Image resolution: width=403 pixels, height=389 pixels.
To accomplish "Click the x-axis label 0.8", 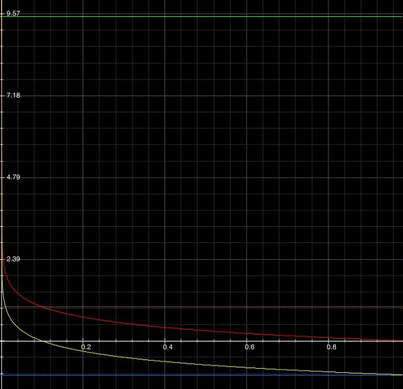I will [331, 347].
